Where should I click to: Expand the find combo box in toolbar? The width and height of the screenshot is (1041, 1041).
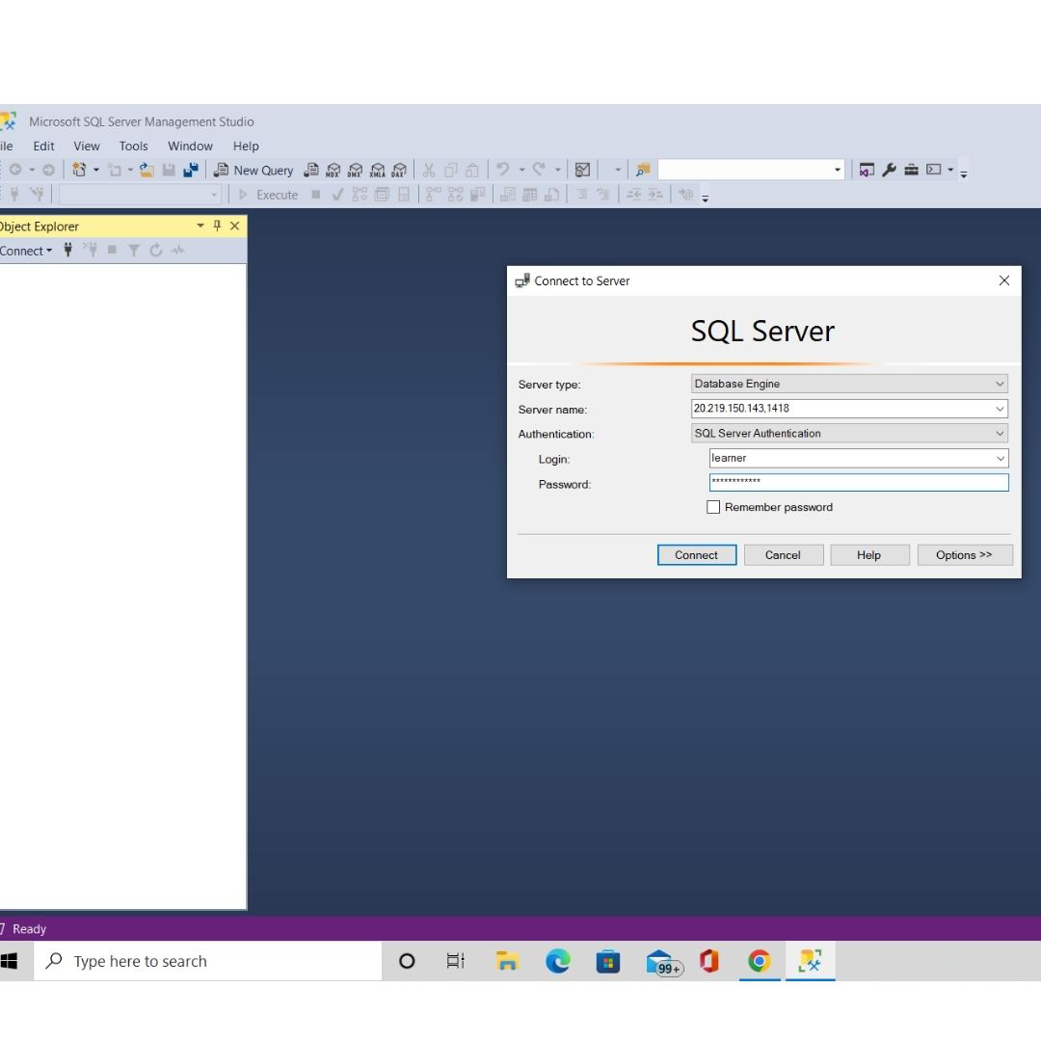[838, 170]
